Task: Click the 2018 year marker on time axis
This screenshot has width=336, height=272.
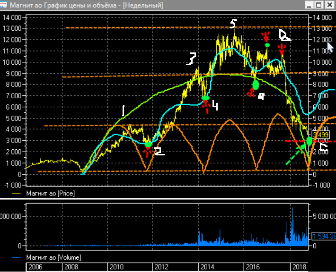Action: (x=300, y=267)
